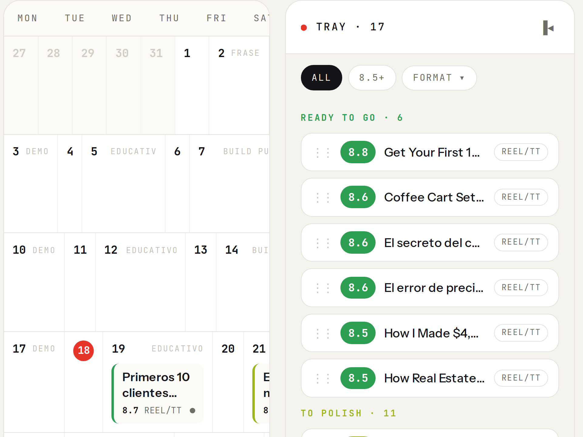Grab drag handle of How Real Estate card
Viewport: 583px width, 437px height.
(323, 378)
